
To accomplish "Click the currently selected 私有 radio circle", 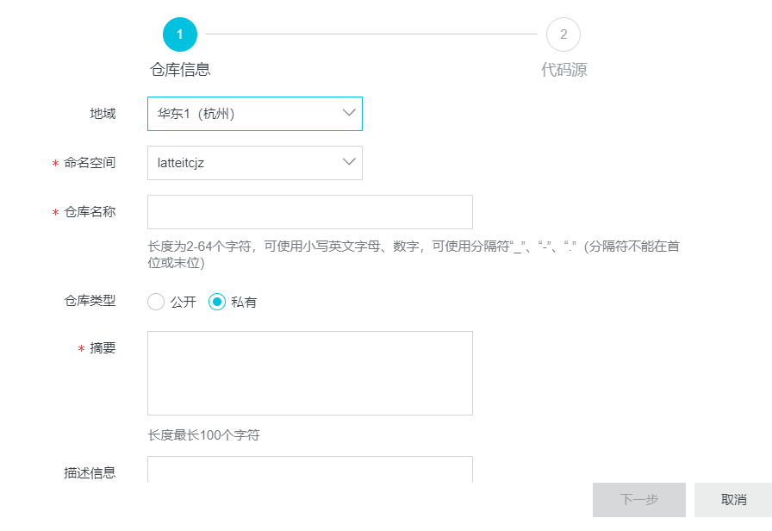I will pyautogui.click(x=217, y=303).
